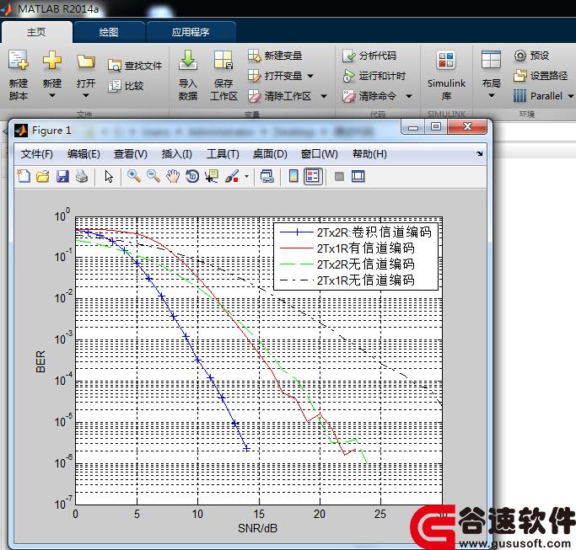Image resolution: width=576 pixels, height=550 pixels.
Task: Expand the 布局 dropdown arrow
Action: 492,96
